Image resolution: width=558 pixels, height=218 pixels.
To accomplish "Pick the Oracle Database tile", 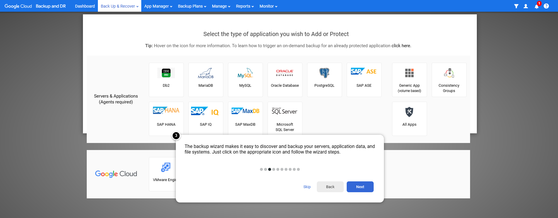I will point(285,80).
